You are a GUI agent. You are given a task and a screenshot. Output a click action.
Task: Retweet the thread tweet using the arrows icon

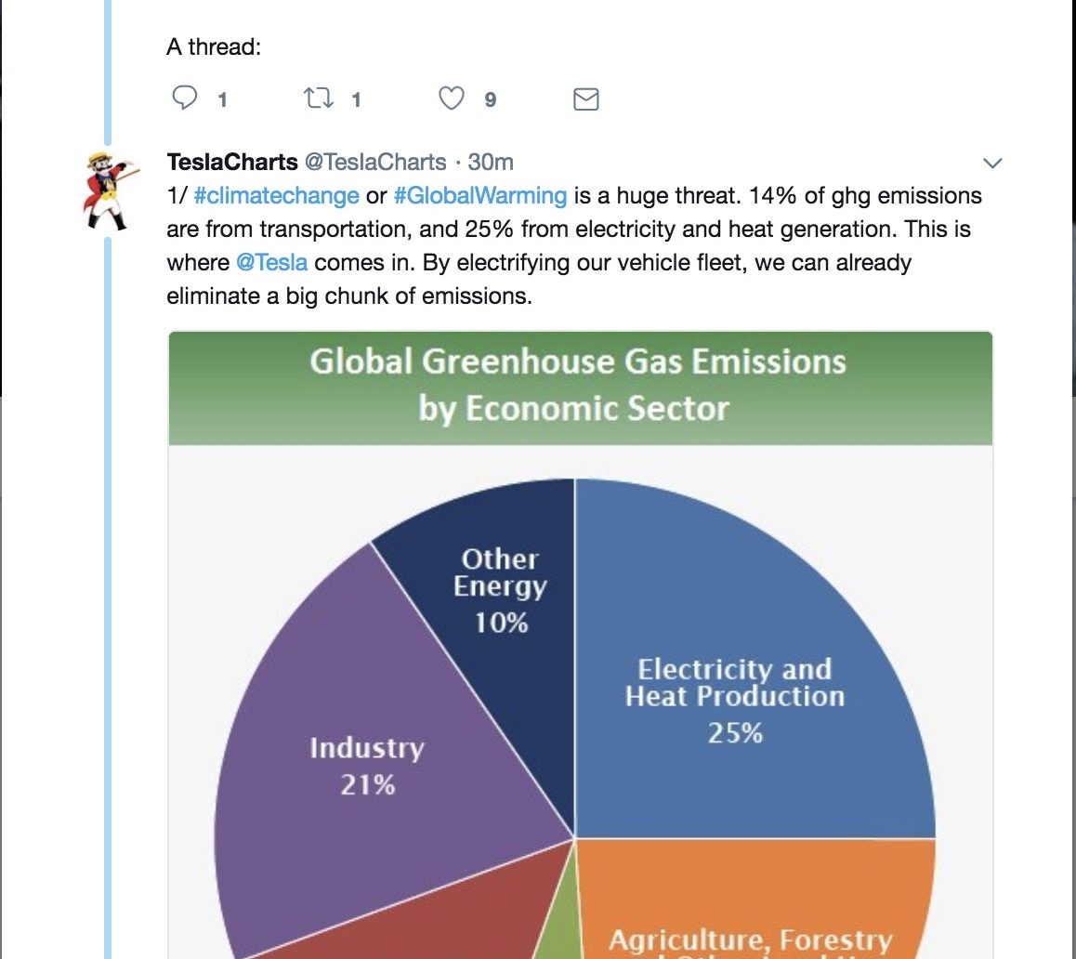(x=319, y=99)
